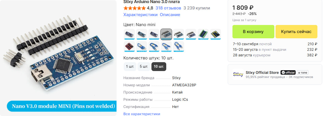Open the 318 отзывов reviews link

(168, 8)
